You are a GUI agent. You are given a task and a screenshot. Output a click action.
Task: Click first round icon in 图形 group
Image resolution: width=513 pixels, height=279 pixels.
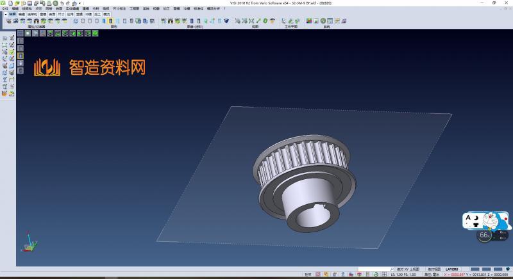pos(76,21)
